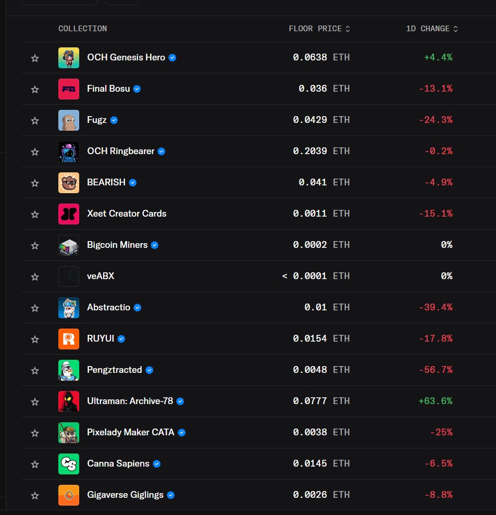Image resolution: width=496 pixels, height=515 pixels.
Task: Click the verified badge beside OCH Genesis Hero
Action: 172,58
